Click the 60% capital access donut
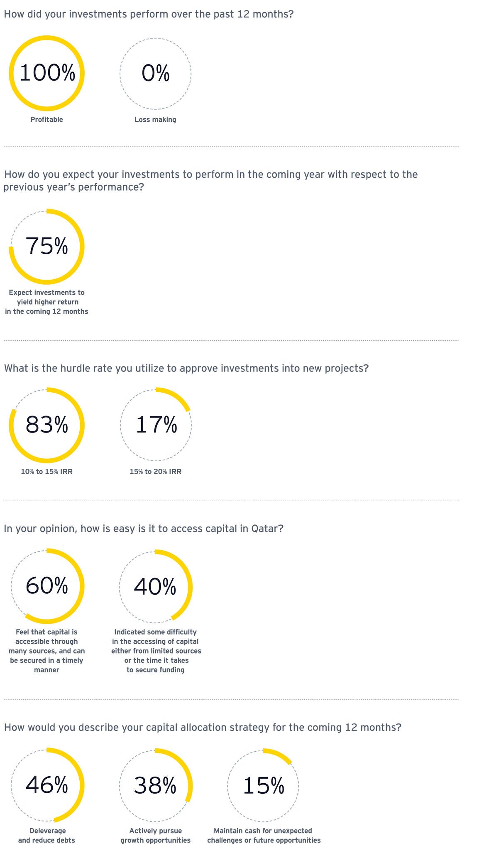 tap(47, 586)
